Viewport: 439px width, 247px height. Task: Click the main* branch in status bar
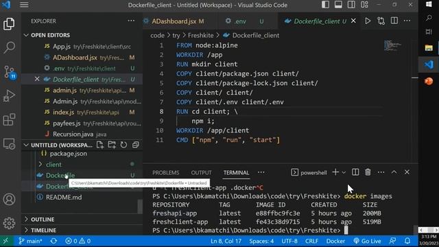pos(30,241)
